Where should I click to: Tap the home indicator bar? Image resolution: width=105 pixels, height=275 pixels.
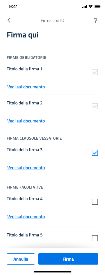coord(53,272)
